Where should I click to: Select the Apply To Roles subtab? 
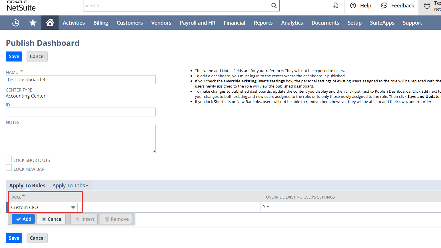pyautogui.click(x=27, y=186)
